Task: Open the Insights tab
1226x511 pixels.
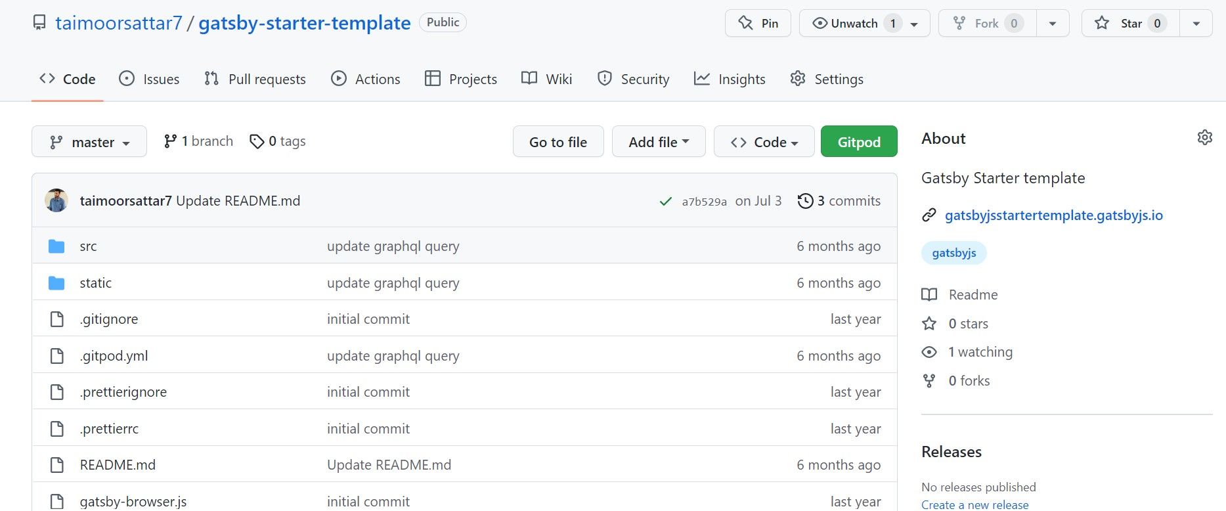Action: pyautogui.click(x=730, y=79)
